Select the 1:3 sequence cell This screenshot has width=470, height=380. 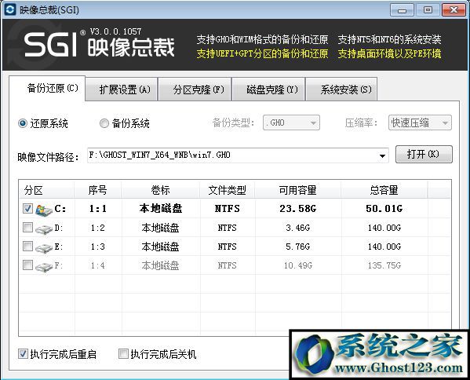(98, 247)
